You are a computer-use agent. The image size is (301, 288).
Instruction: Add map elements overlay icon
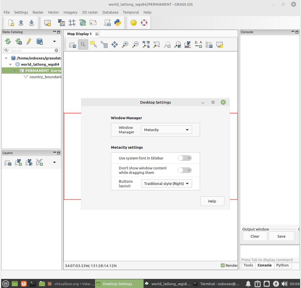[x=198, y=44]
